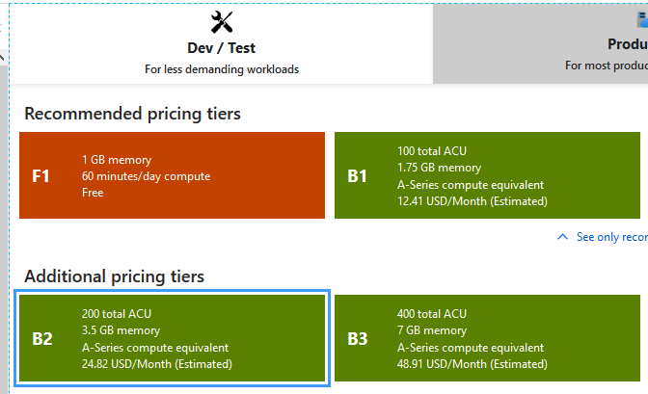
Task: Collapse tiers with the up-chevron icon
Action: pos(563,236)
